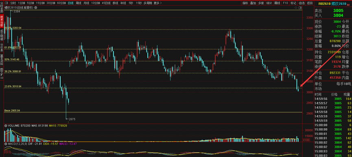The image size is (352, 157).
Task: Click the RB2610 contract code
Action: click(x=325, y=4)
